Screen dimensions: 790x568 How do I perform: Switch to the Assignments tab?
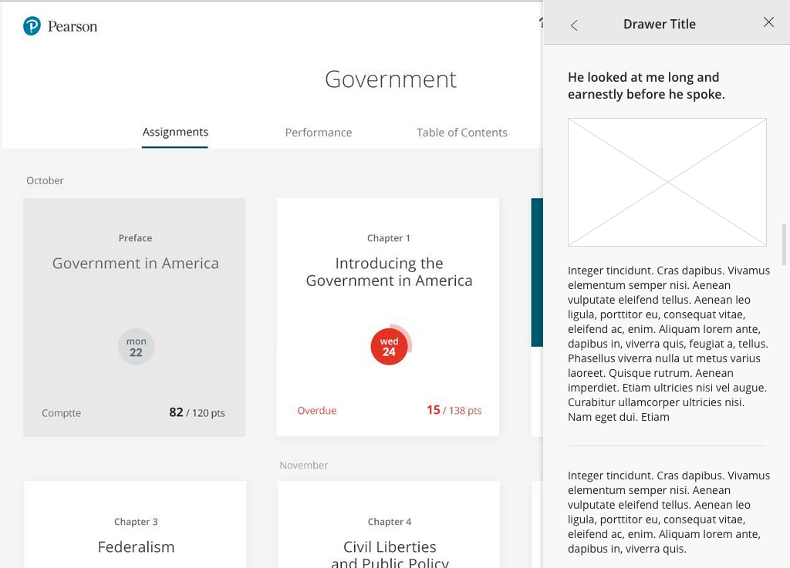point(175,133)
